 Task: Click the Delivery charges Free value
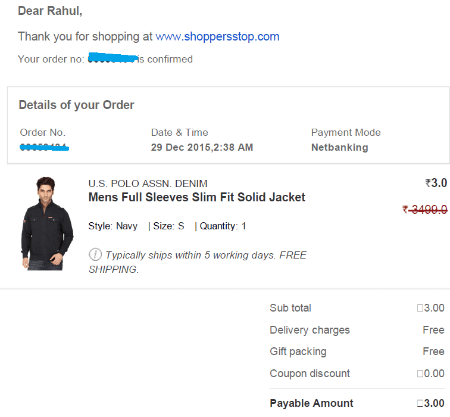pos(434,329)
